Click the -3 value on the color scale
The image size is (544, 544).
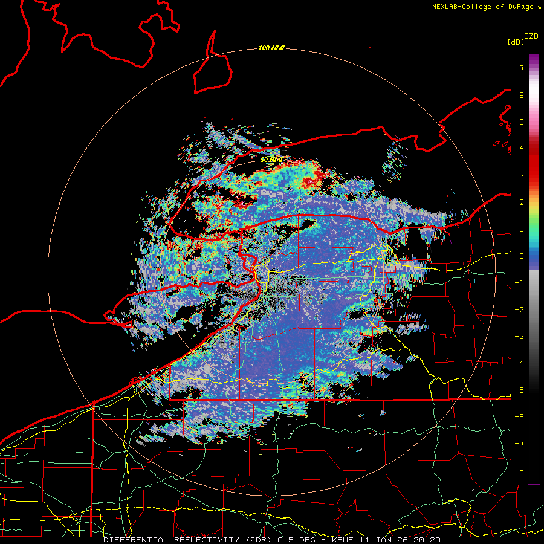(519, 337)
